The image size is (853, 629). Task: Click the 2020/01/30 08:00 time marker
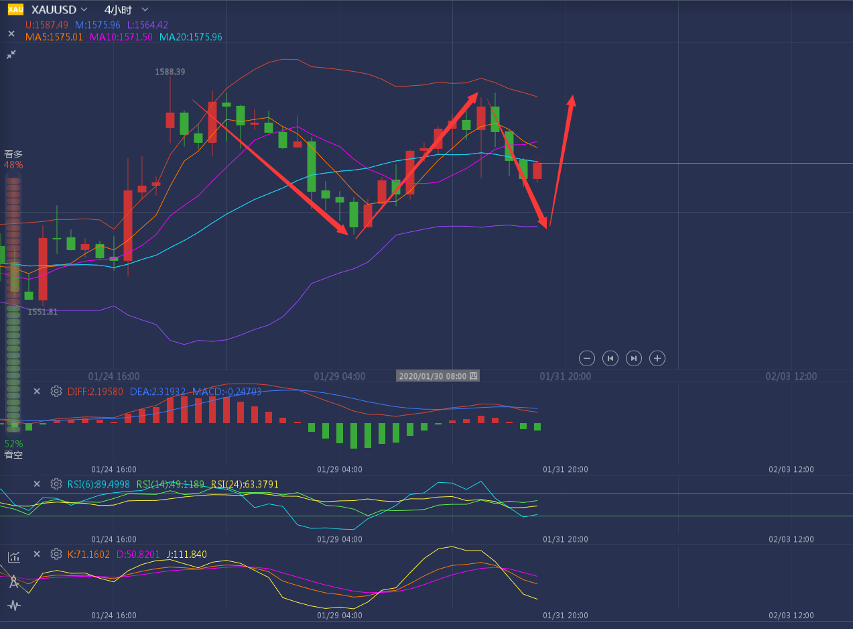click(x=438, y=376)
